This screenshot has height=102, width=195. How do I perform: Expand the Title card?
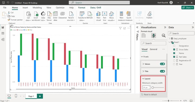coord(143,71)
